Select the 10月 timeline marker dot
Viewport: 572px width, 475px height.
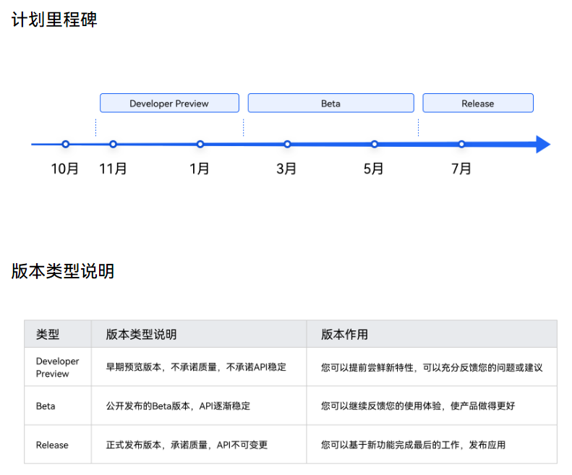(66, 145)
